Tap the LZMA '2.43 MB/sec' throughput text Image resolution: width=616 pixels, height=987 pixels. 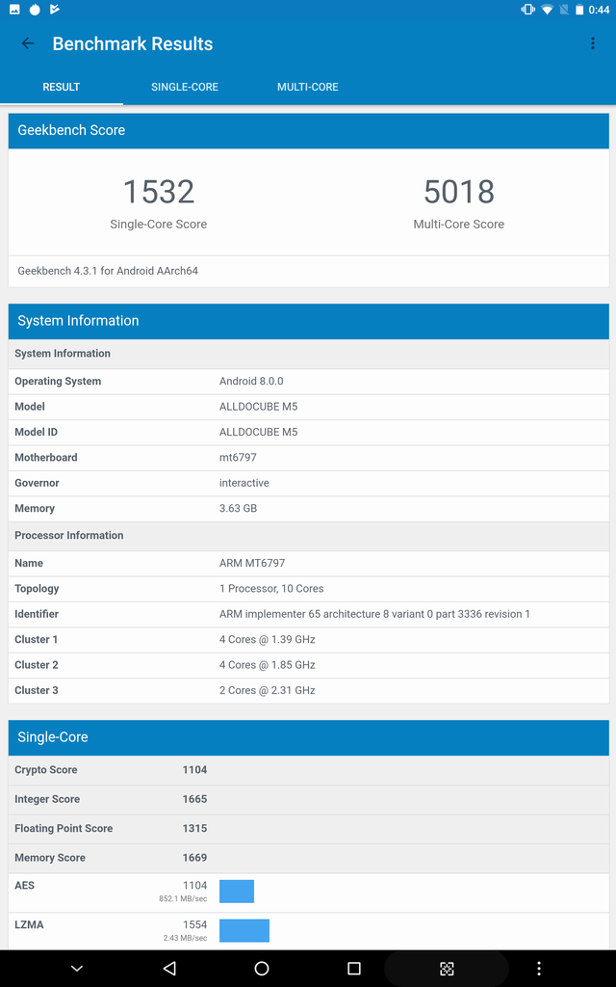[x=185, y=938]
